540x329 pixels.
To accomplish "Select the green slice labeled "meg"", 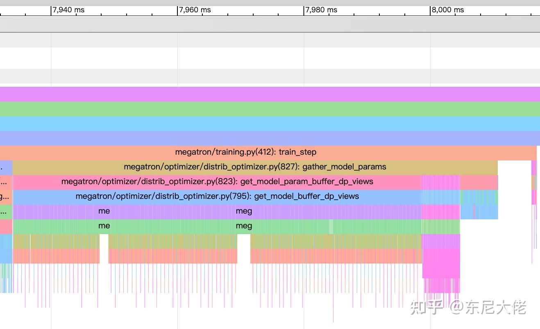I will pyautogui.click(x=244, y=226).
